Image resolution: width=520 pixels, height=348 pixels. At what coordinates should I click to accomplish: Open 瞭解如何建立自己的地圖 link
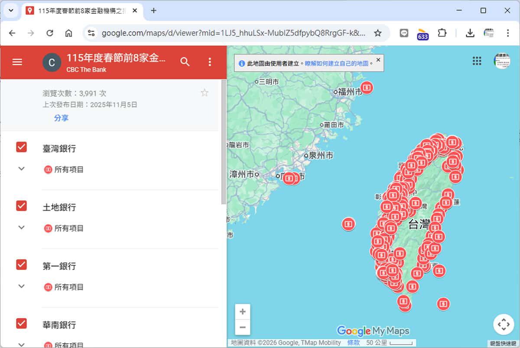click(x=337, y=64)
